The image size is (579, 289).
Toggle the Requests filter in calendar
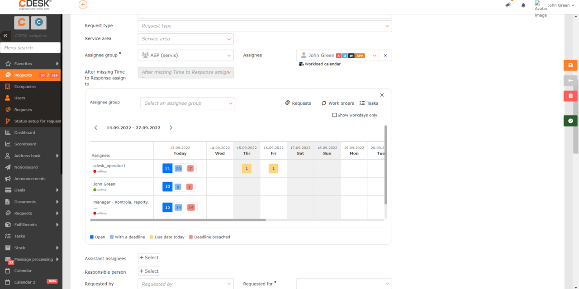pyautogui.click(x=298, y=103)
